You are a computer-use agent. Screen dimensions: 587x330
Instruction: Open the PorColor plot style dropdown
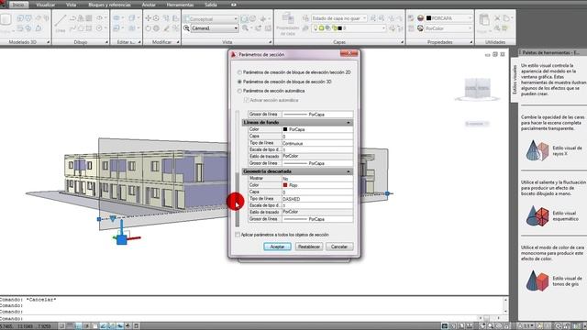pos(471,28)
